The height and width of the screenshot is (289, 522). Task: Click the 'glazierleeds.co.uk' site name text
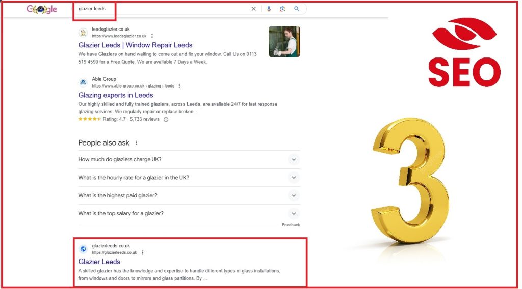coord(111,246)
